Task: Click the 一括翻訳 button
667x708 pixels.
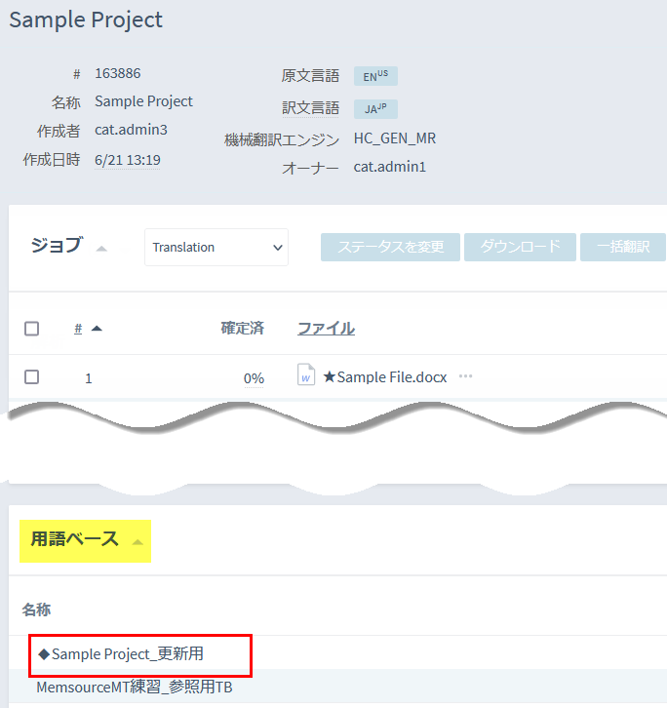Action: 623,247
